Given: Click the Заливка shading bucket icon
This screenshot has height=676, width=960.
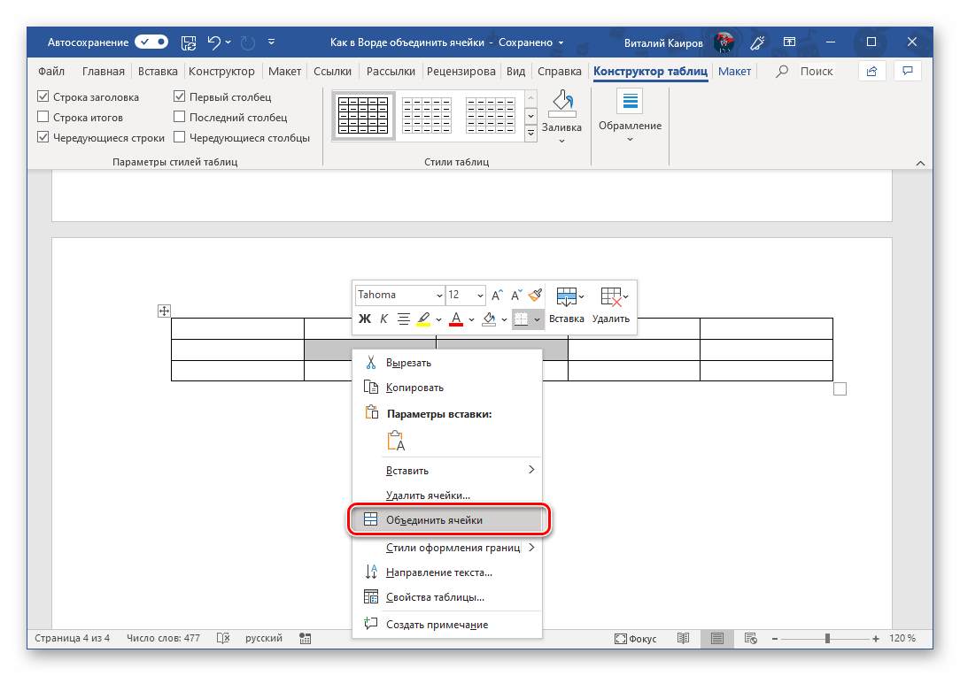Looking at the screenshot, I should pos(562,104).
